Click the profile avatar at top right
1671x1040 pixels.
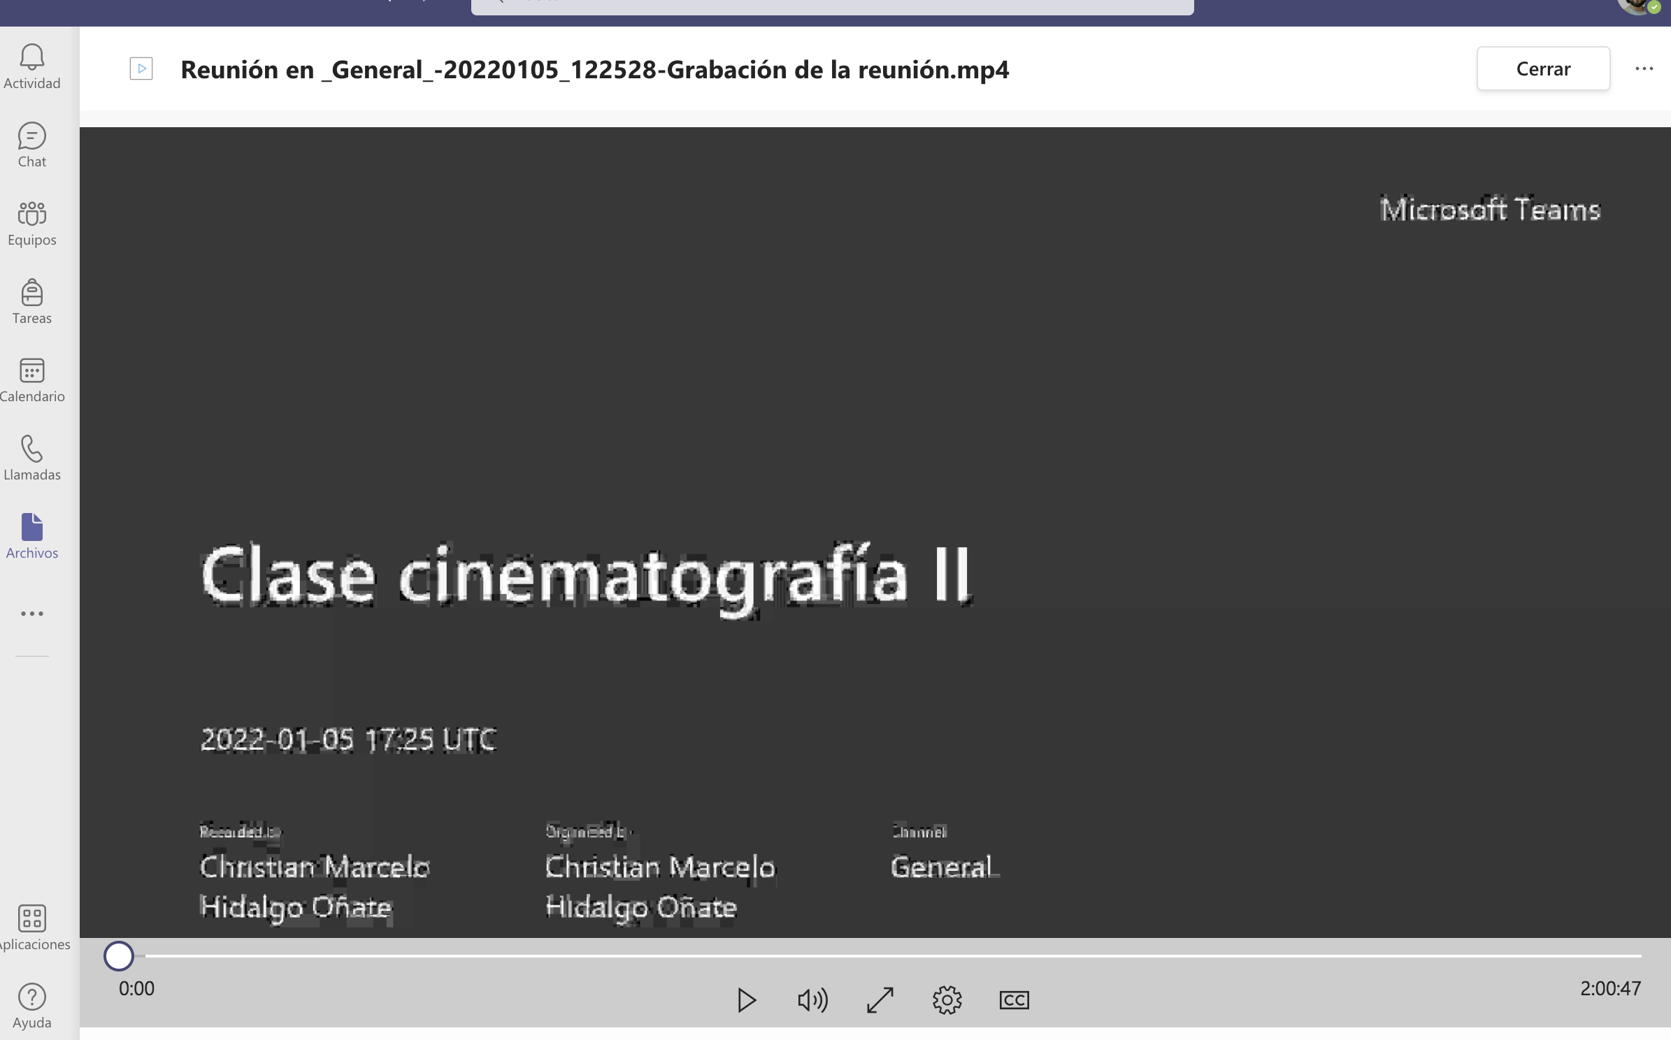pos(1637,6)
